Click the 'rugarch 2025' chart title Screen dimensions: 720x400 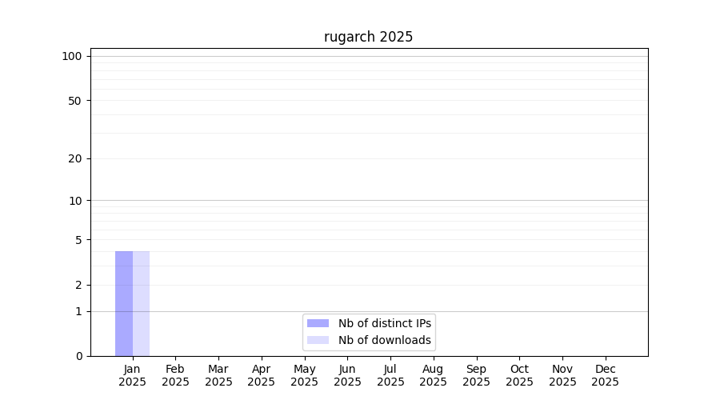tap(368, 37)
